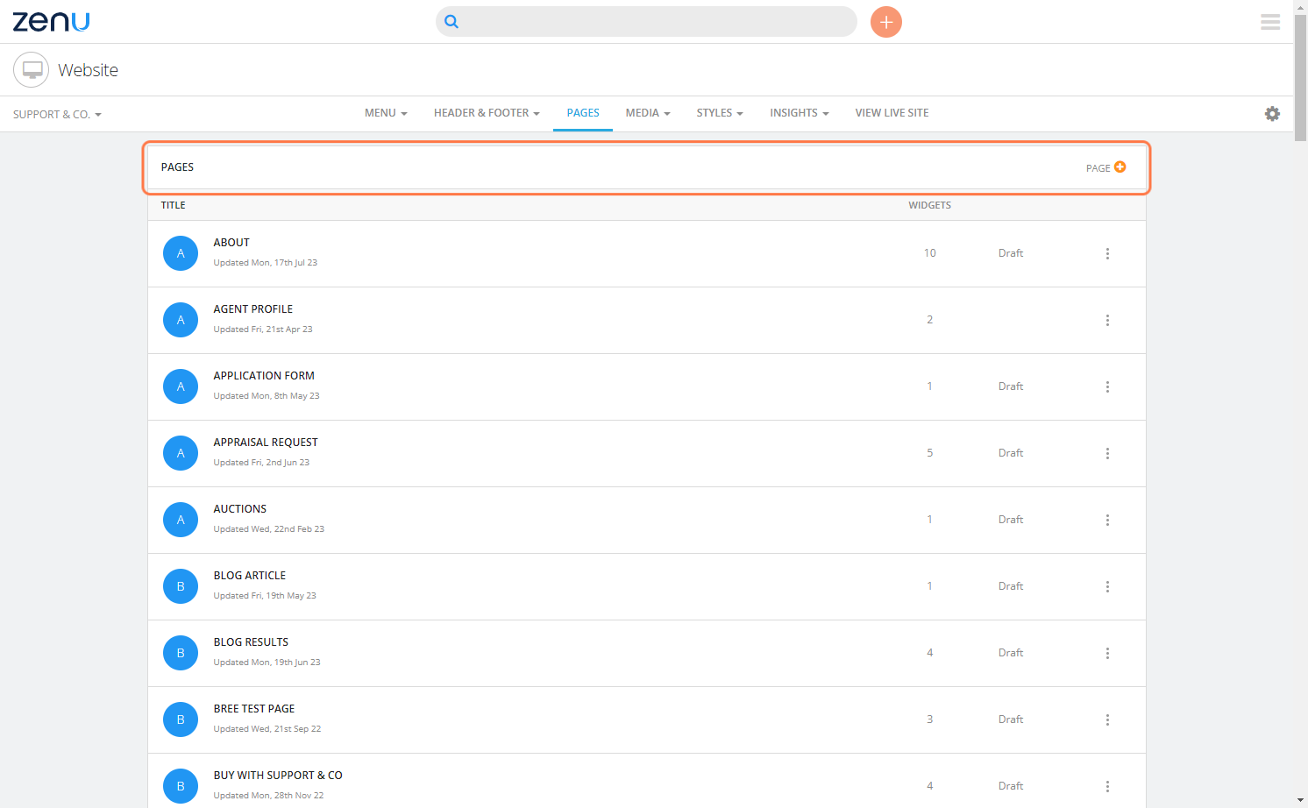Open options menu for BLOG ARTICLE page

(1107, 586)
